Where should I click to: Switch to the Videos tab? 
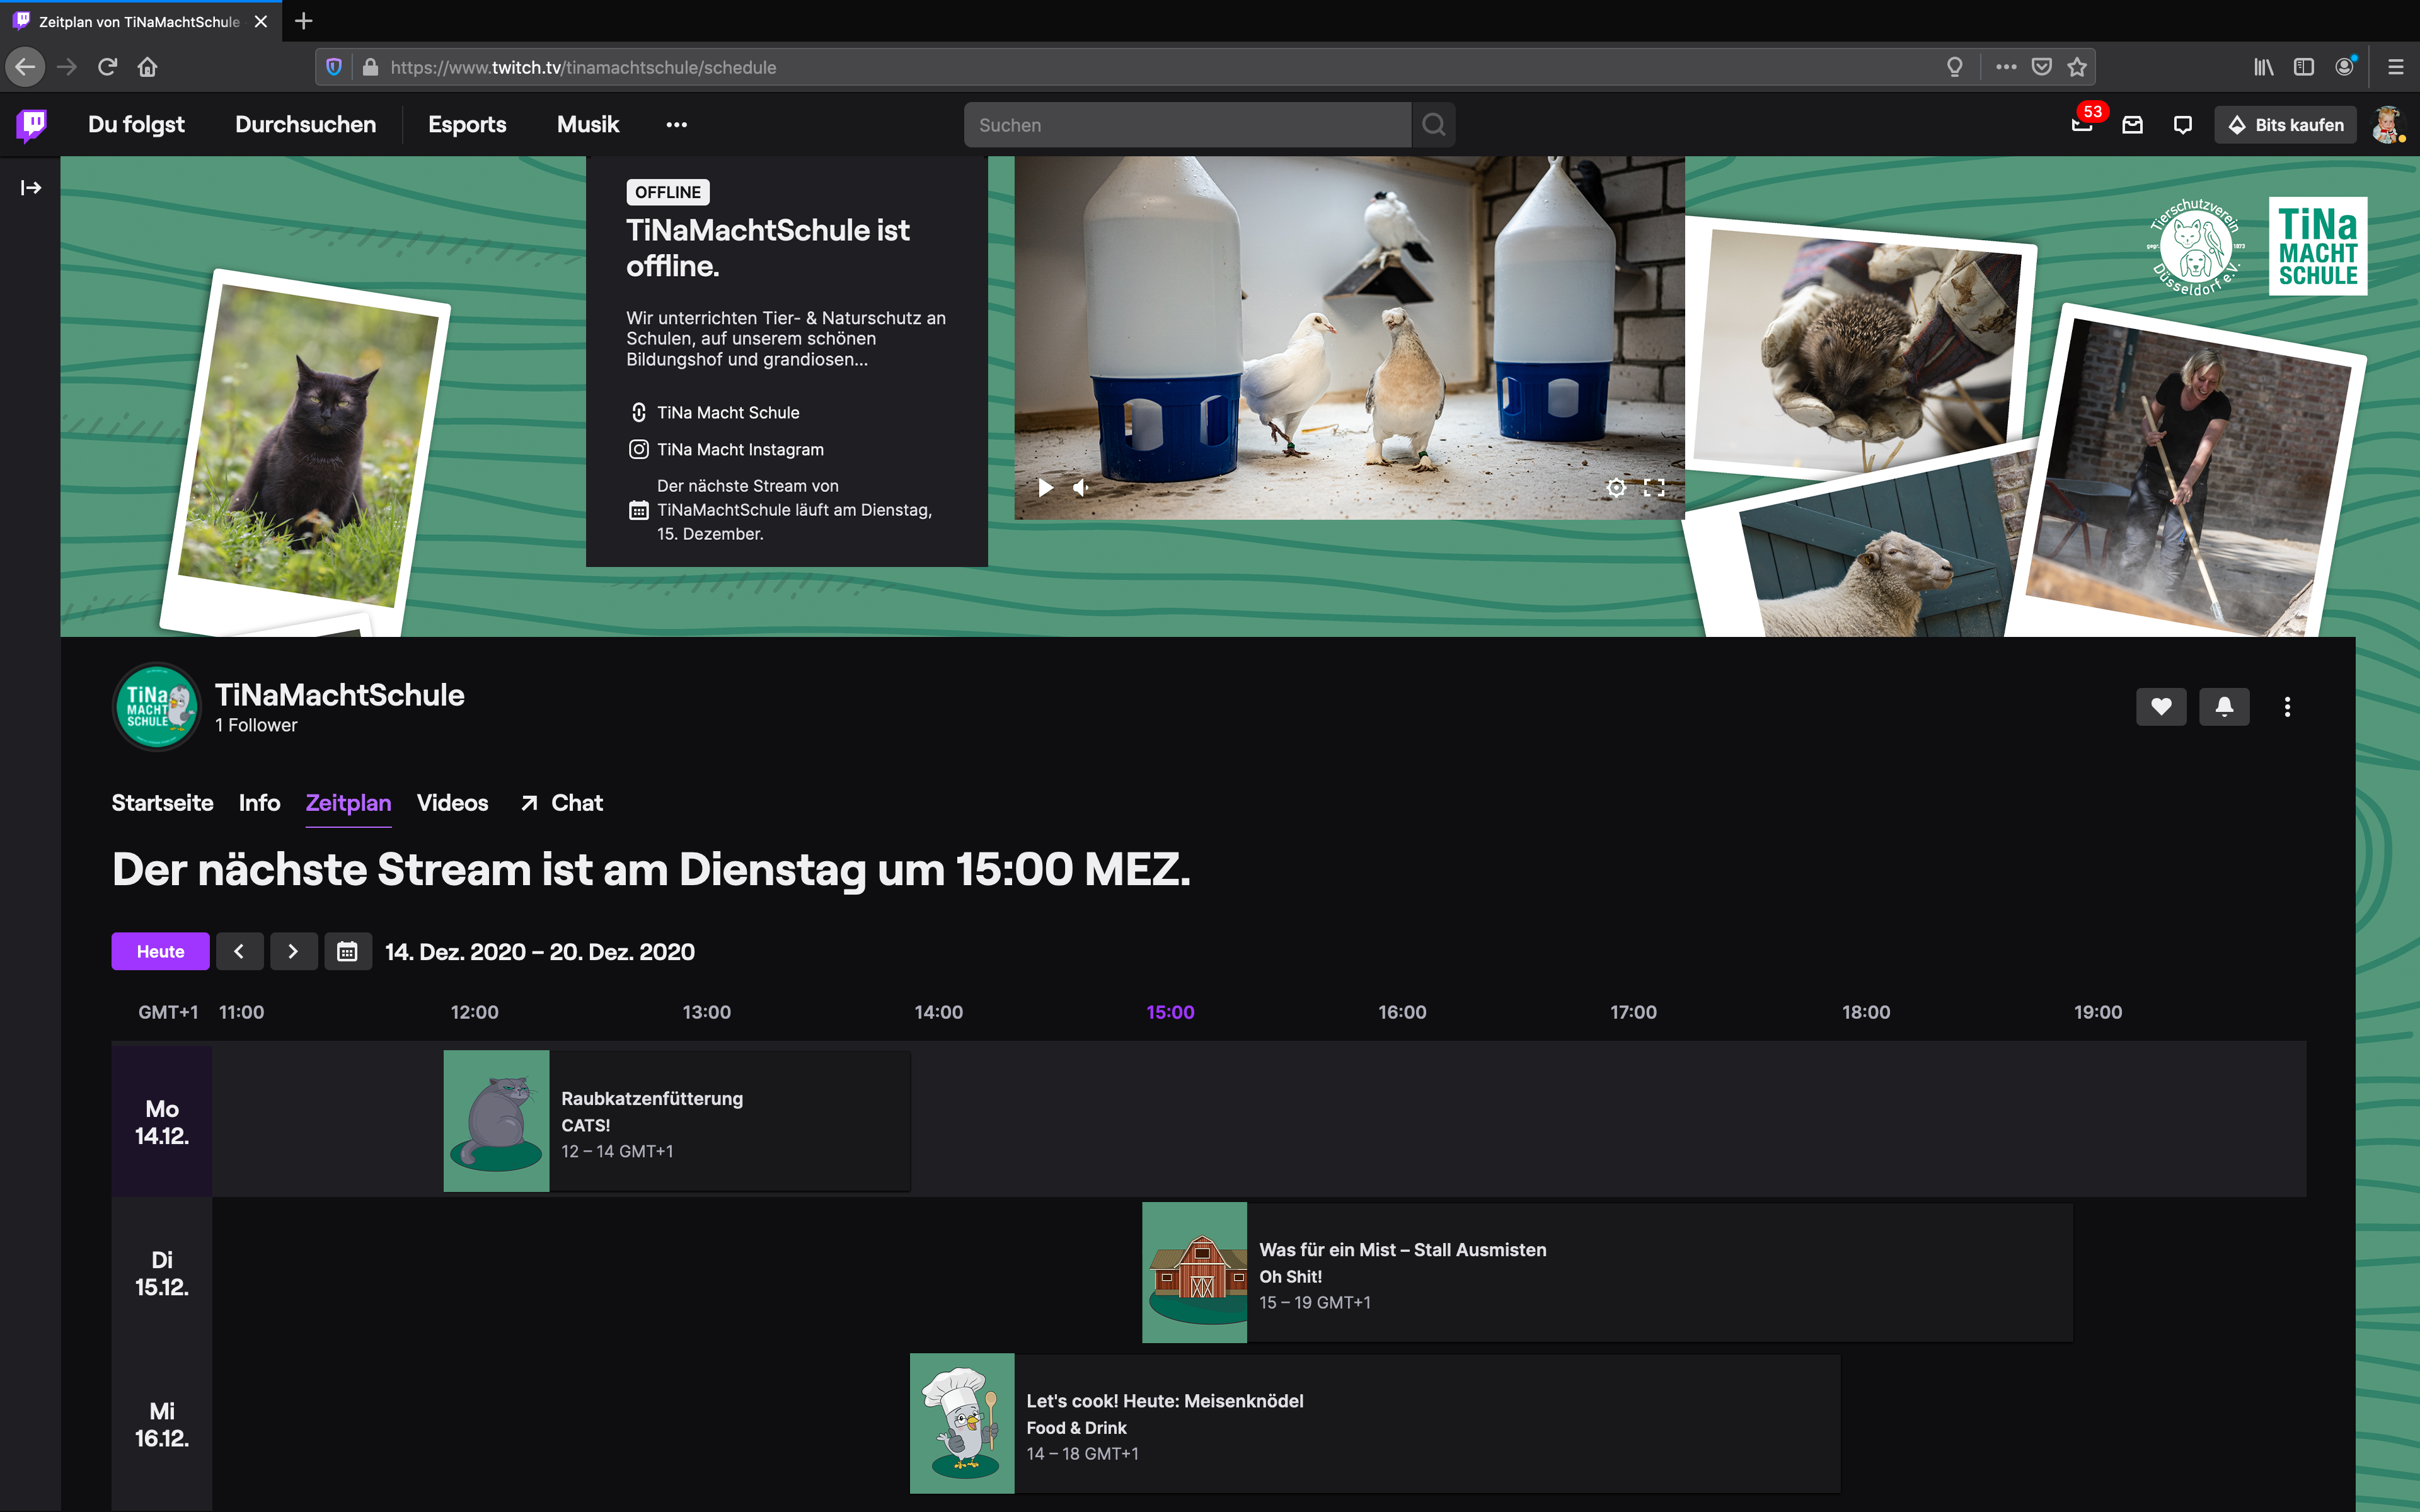click(452, 803)
